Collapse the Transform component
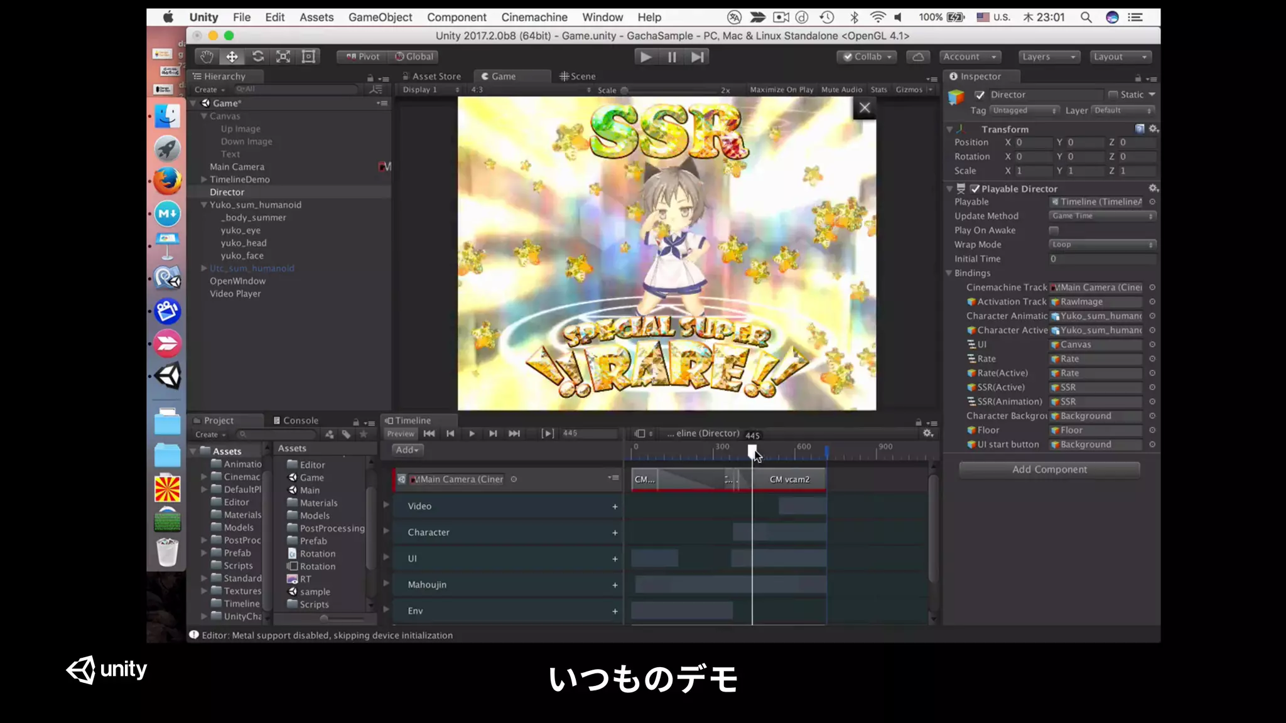This screenshot has height=723, width=1286. pyautogui.click(x=949, y=129)
